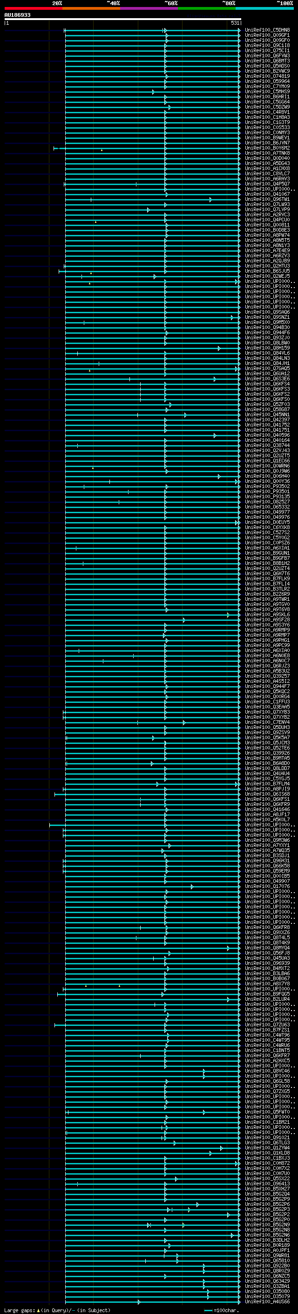298x1314 pixels.
Task: Select the UniRef100_B7FLM4 label
Action: coord(267,784)
